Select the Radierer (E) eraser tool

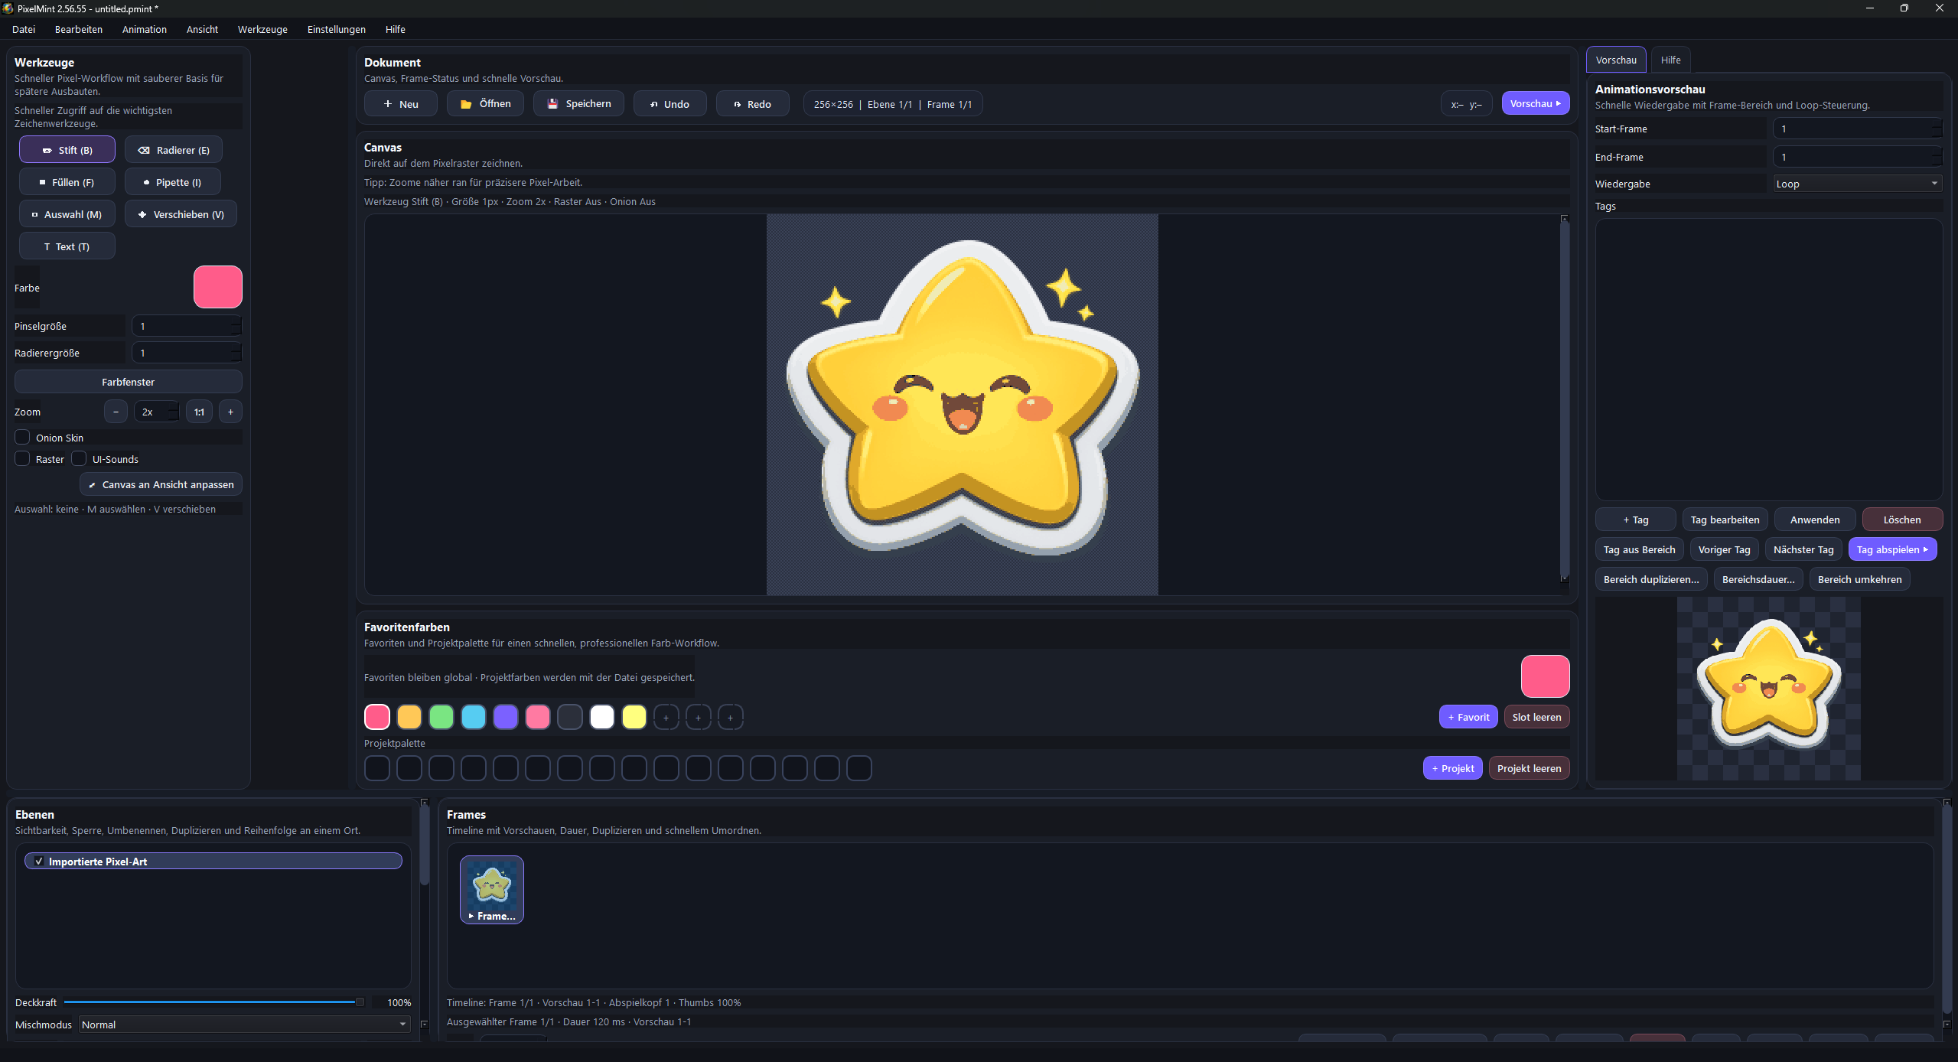(x=174, y=150)
